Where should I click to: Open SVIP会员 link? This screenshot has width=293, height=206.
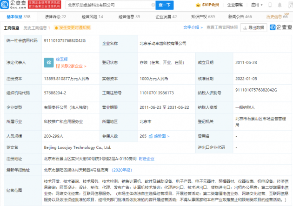(x=207, y=5)
